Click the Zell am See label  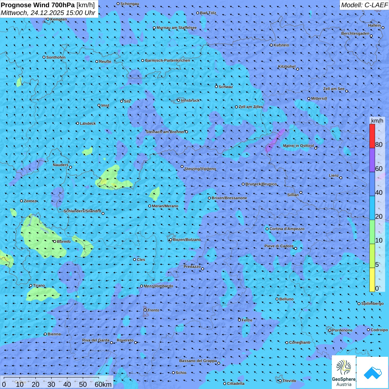[334, 89]
